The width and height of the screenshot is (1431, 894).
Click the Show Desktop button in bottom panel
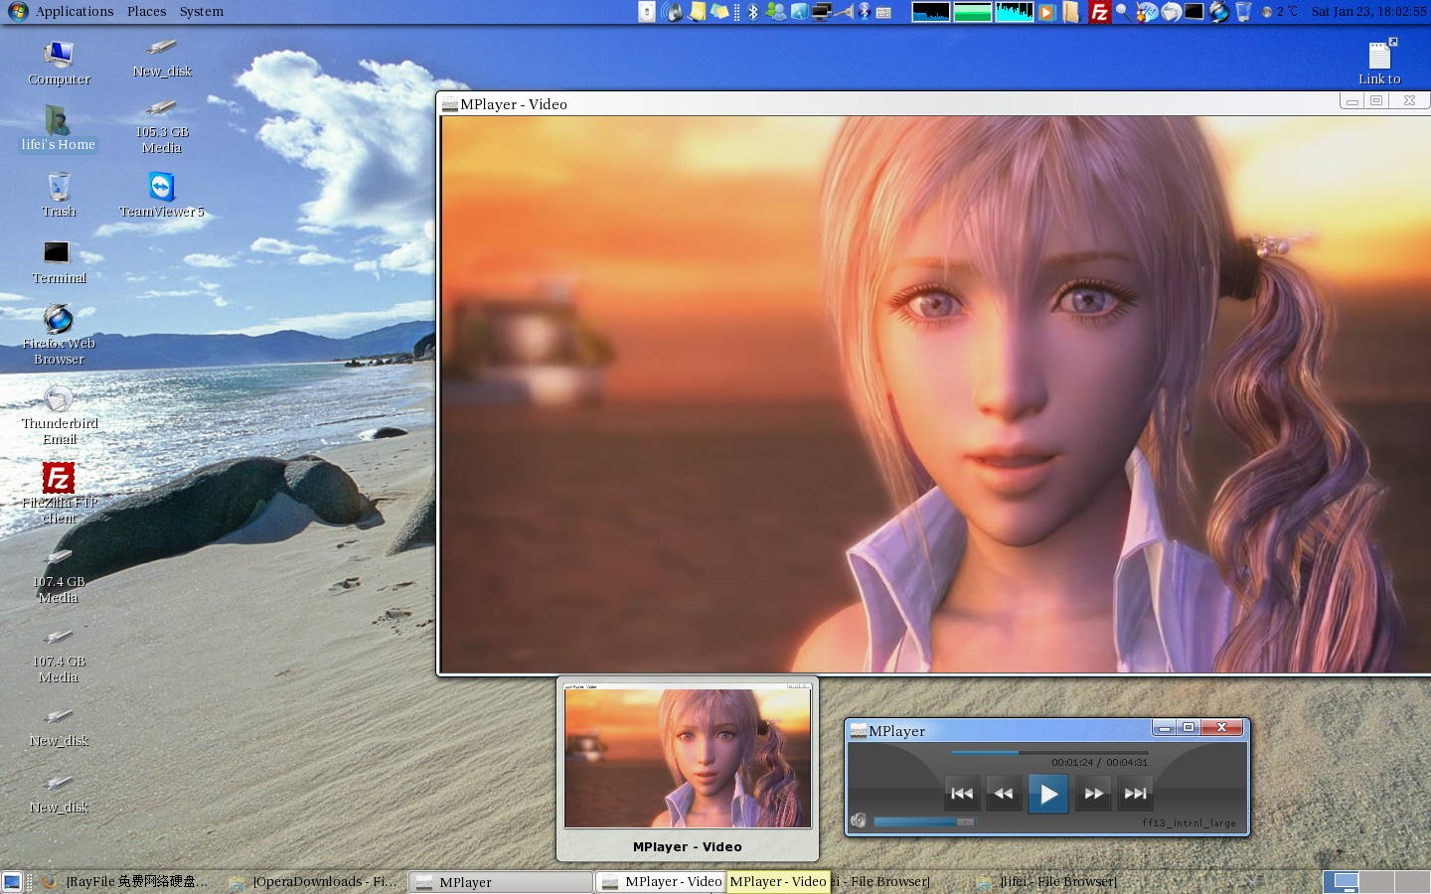12,882
